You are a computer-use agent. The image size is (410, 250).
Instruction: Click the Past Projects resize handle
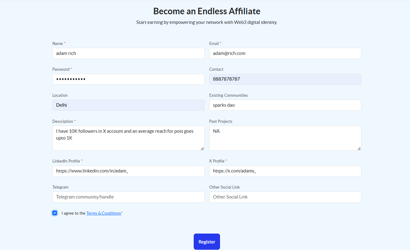coord(359,149)
